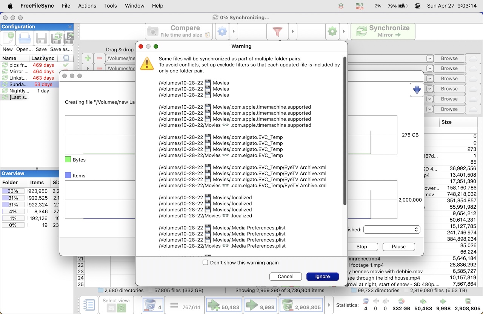
Task: Open the File menu
Action: pyautogui.click(x=66, y=6)
